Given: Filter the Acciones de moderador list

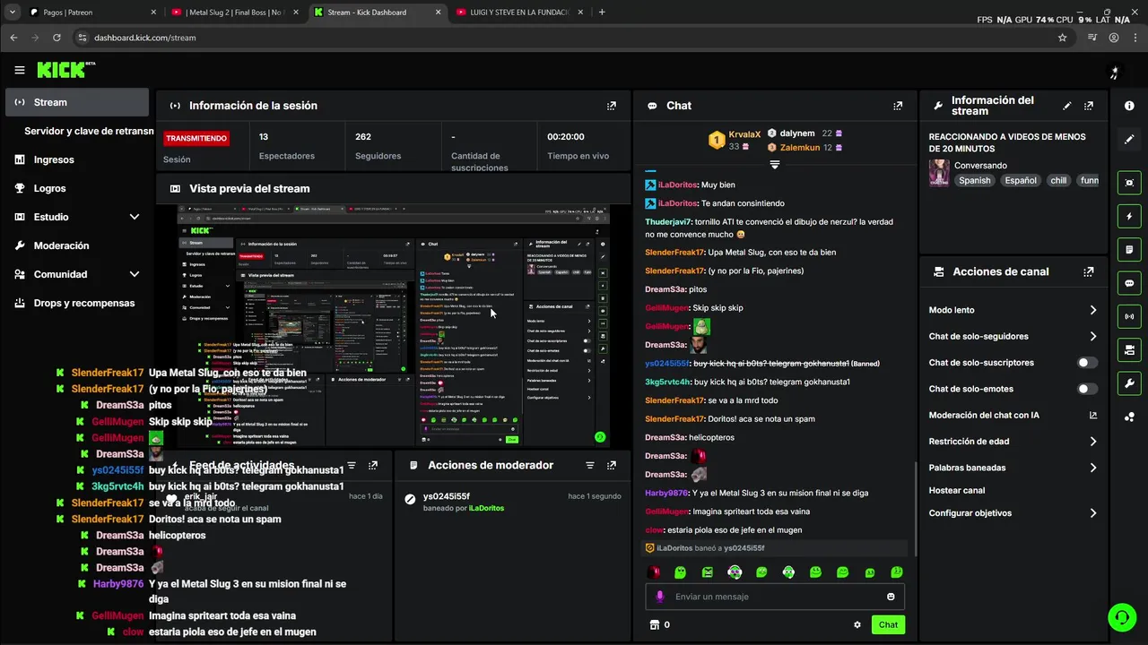Looking at the screenshot, I should (589, 465).
